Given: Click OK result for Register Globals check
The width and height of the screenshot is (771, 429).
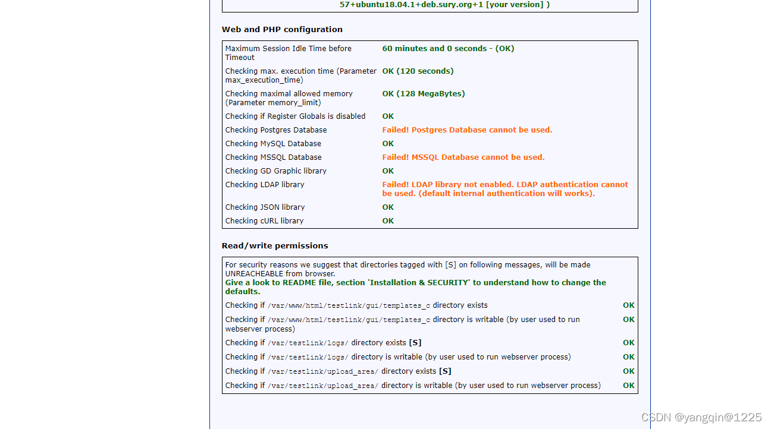Looking at the screenshot, I should click(x=388, y=116).
